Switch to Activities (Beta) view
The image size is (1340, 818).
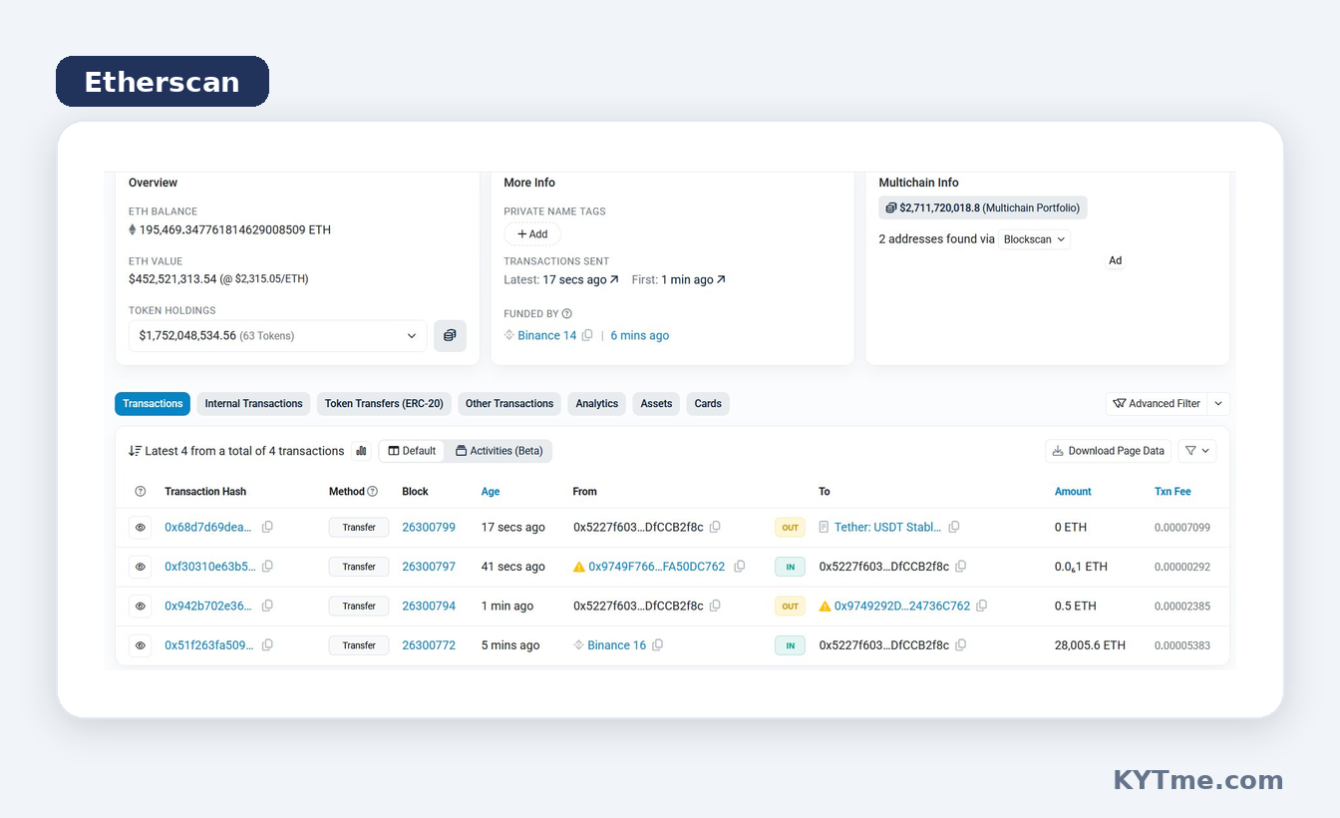click(499, 451)
